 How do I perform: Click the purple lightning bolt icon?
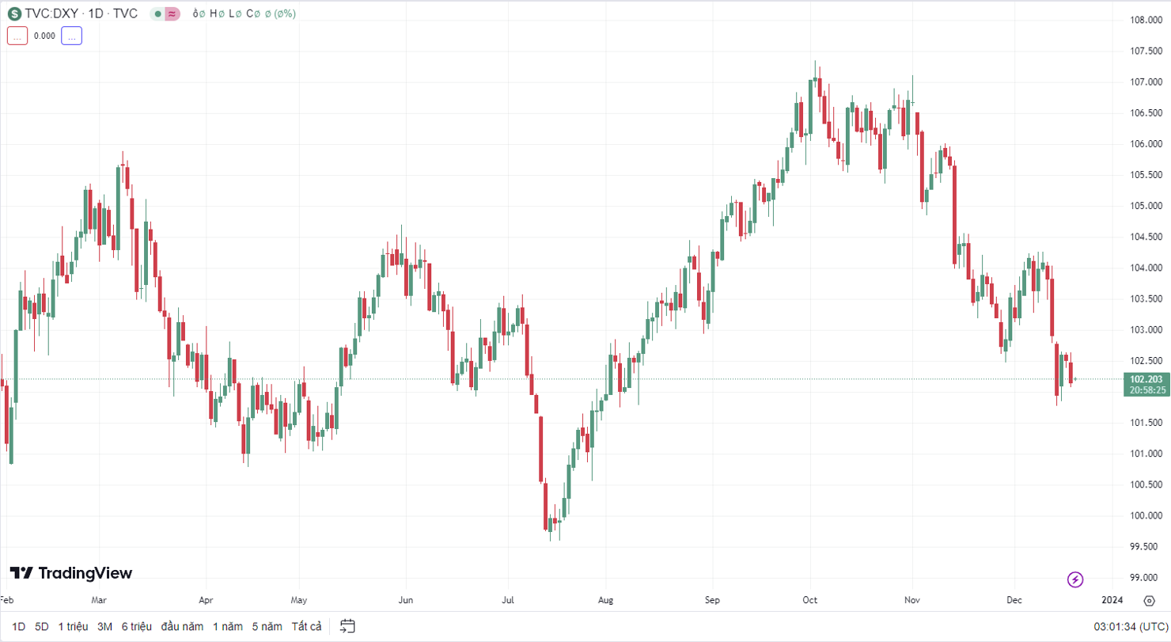click(x=1075, y=579)
